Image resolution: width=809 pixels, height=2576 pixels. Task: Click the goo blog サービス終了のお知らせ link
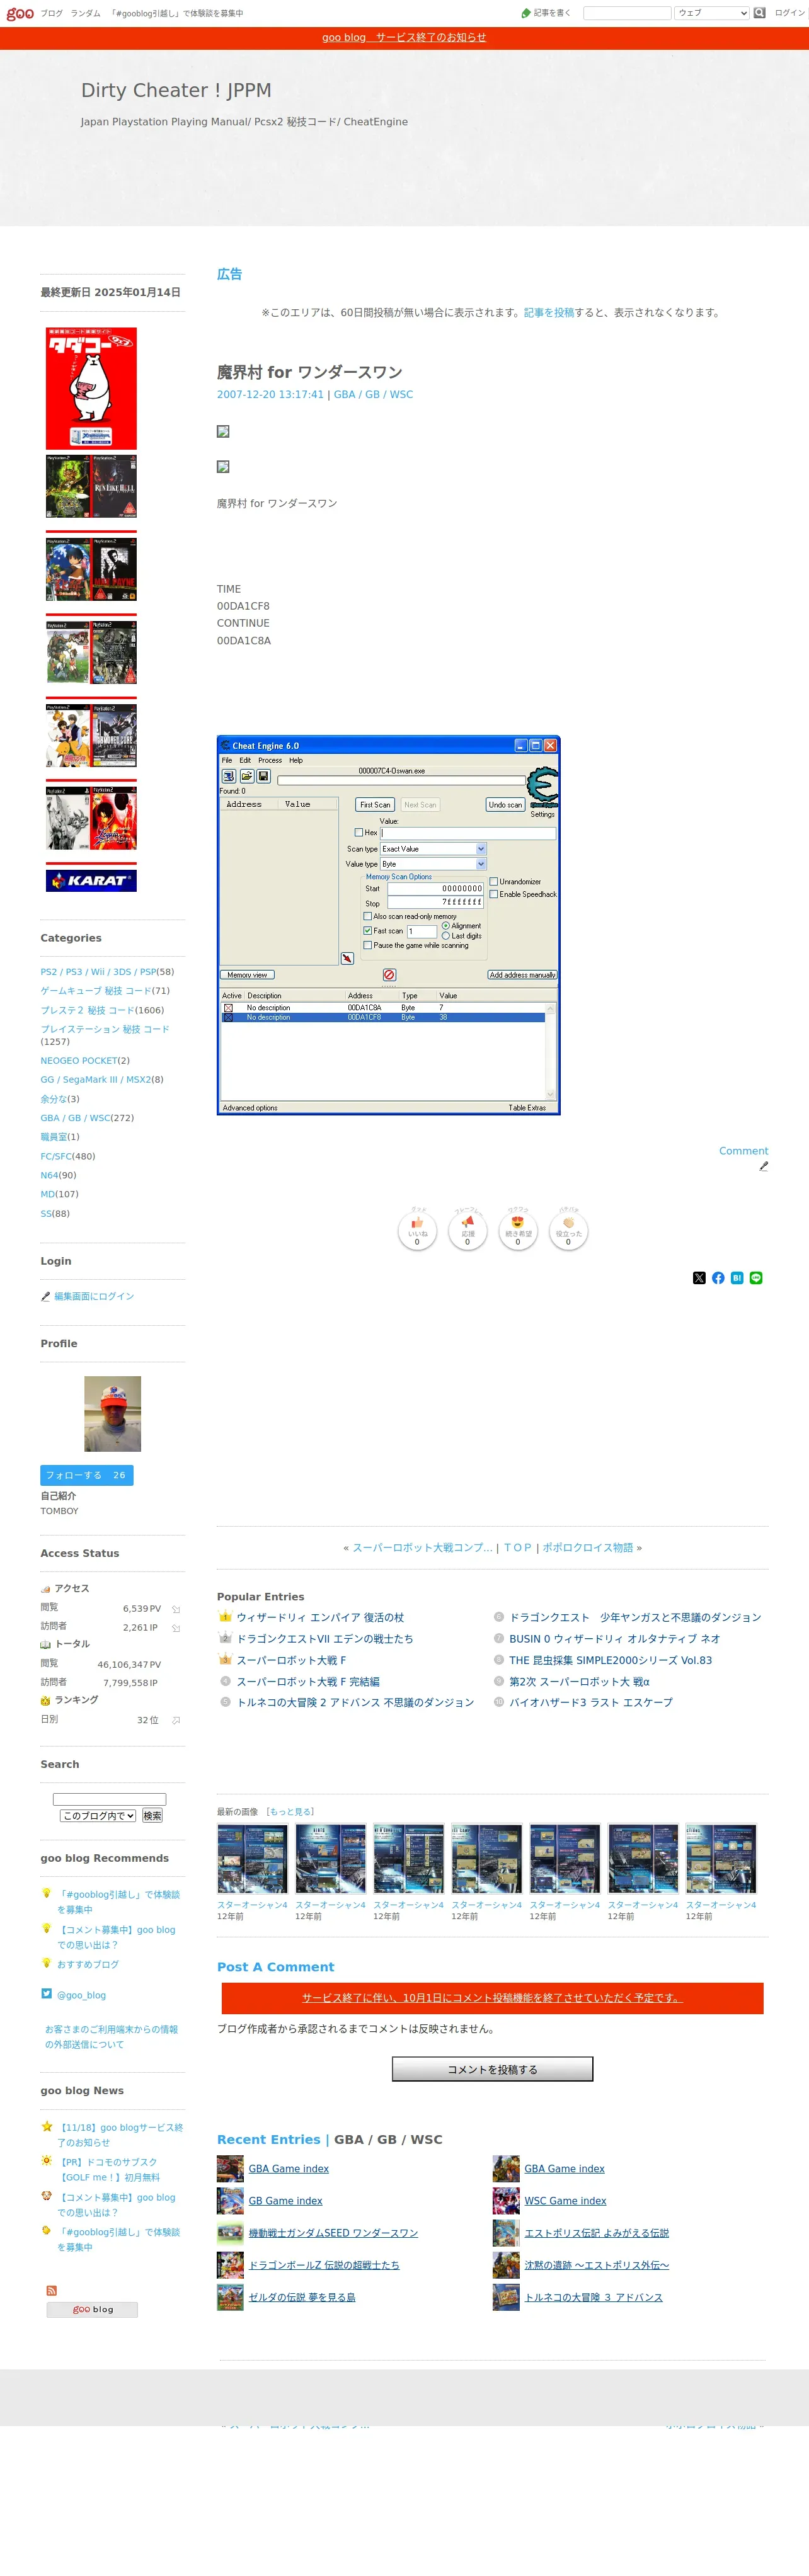pyautogui.click(x=404, y=37)
